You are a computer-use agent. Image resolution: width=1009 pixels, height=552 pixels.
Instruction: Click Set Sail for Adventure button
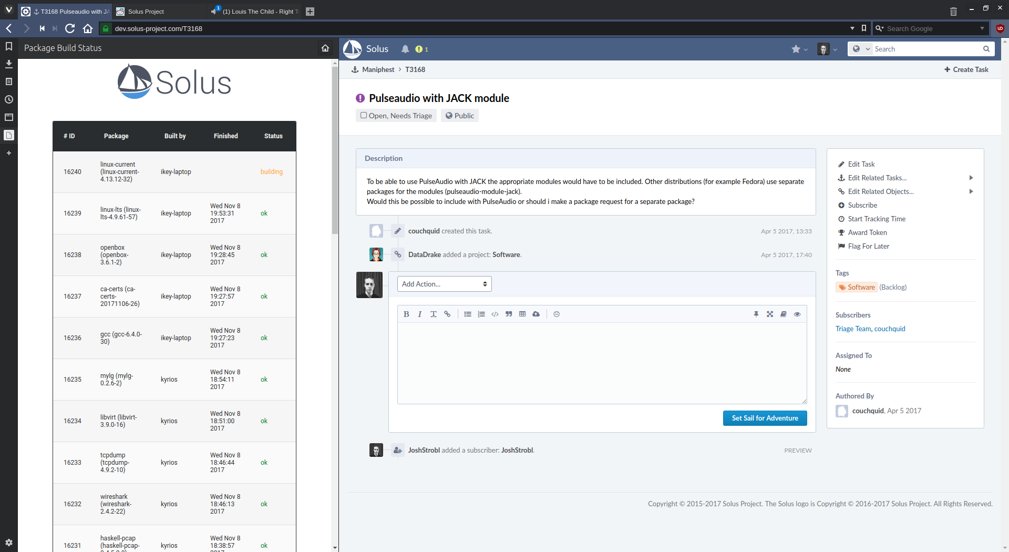765,418
